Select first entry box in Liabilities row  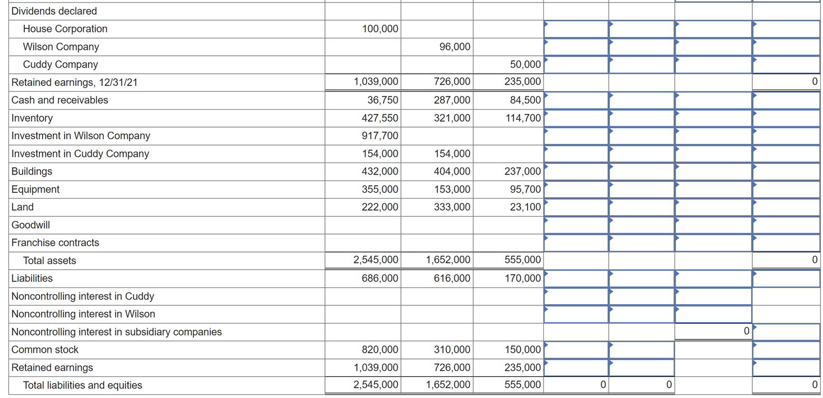576,278
